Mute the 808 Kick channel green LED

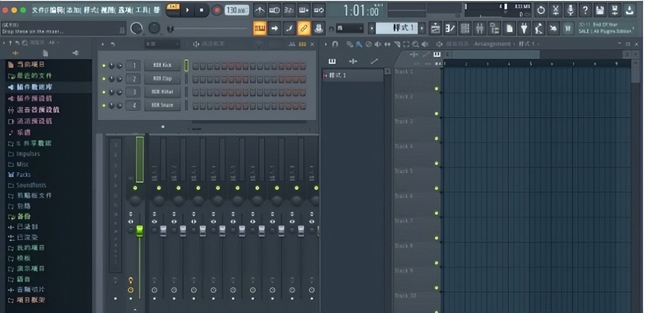tap(104, 66)
